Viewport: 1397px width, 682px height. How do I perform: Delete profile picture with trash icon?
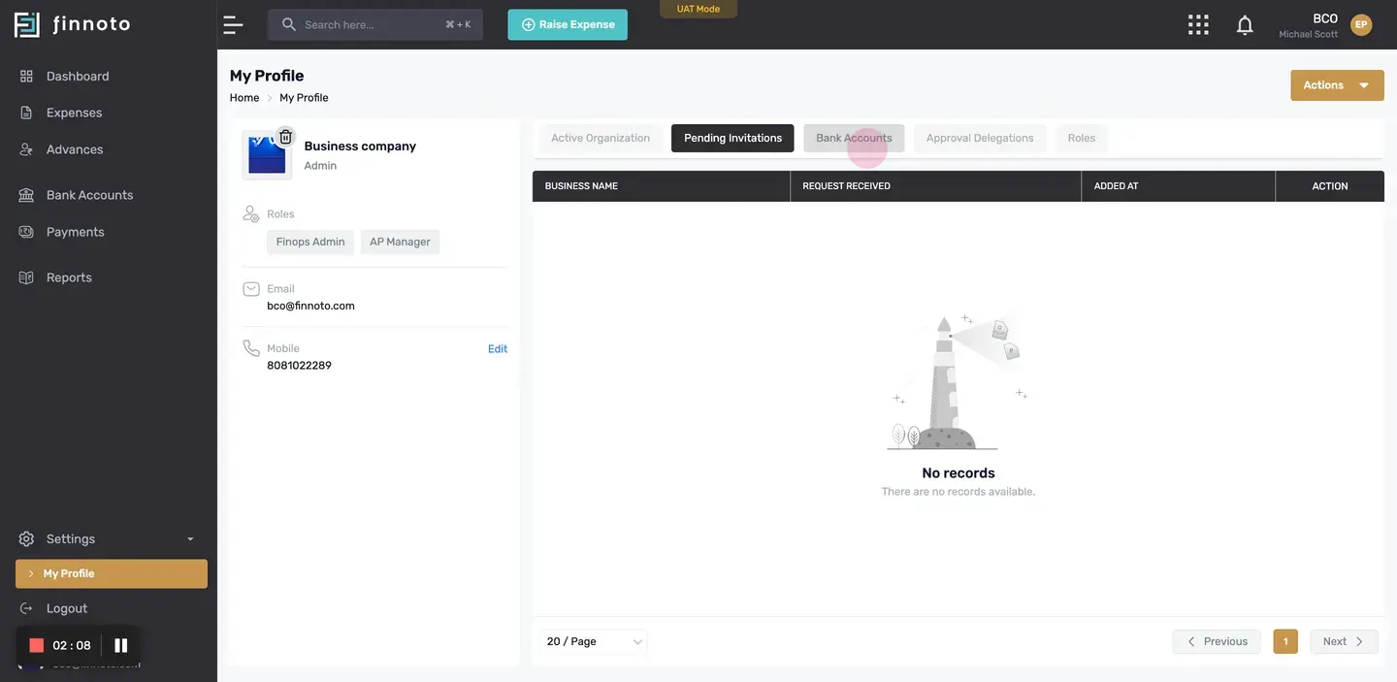coord(285,137)
